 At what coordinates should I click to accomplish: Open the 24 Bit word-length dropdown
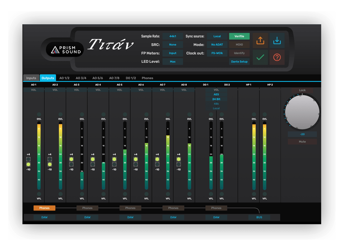point(216,99)
